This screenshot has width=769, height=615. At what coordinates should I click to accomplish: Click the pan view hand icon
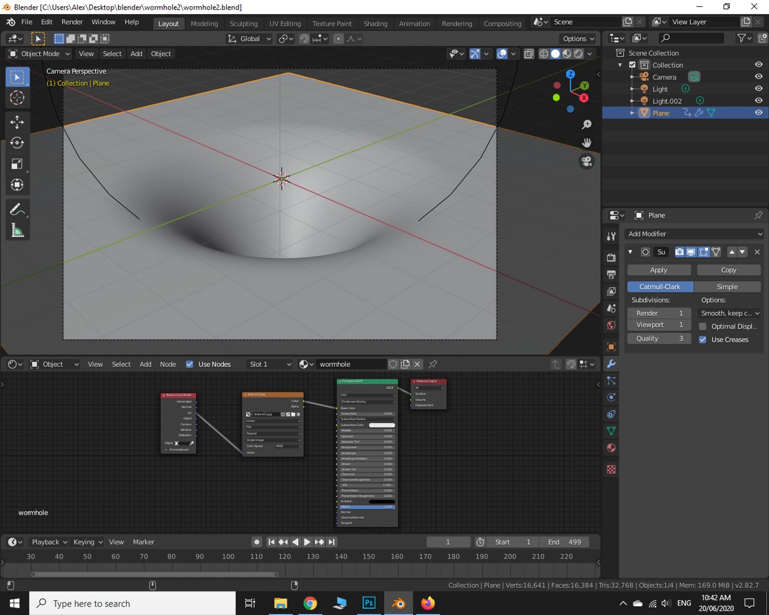click(x=587, y=143)
